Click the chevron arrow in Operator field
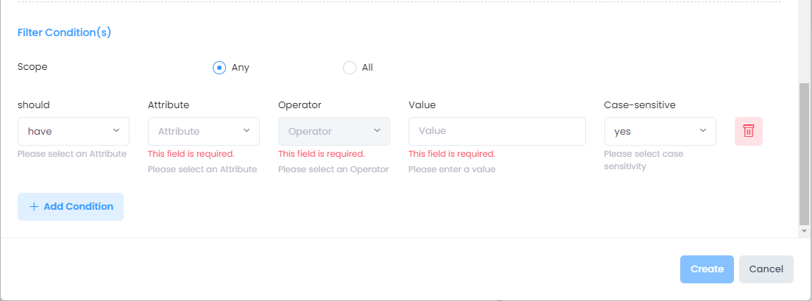The height and width of the screenshot is (301, 812). [377, 130]
